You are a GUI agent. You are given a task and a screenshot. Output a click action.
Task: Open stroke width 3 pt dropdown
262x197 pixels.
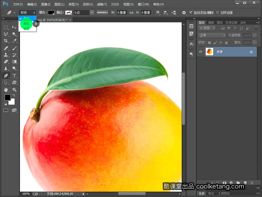coord(92,13)
